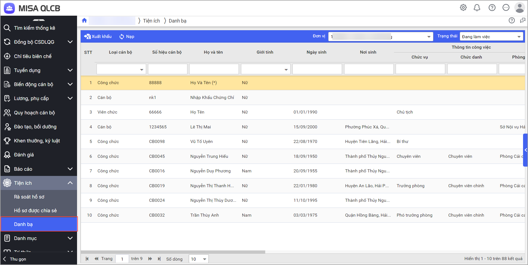Select Đánh giá in the sidebar
The image size is (528, 265).
[24, 155]
